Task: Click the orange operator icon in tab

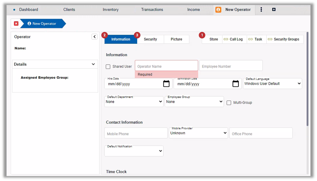Action: (x=218, y=10)
